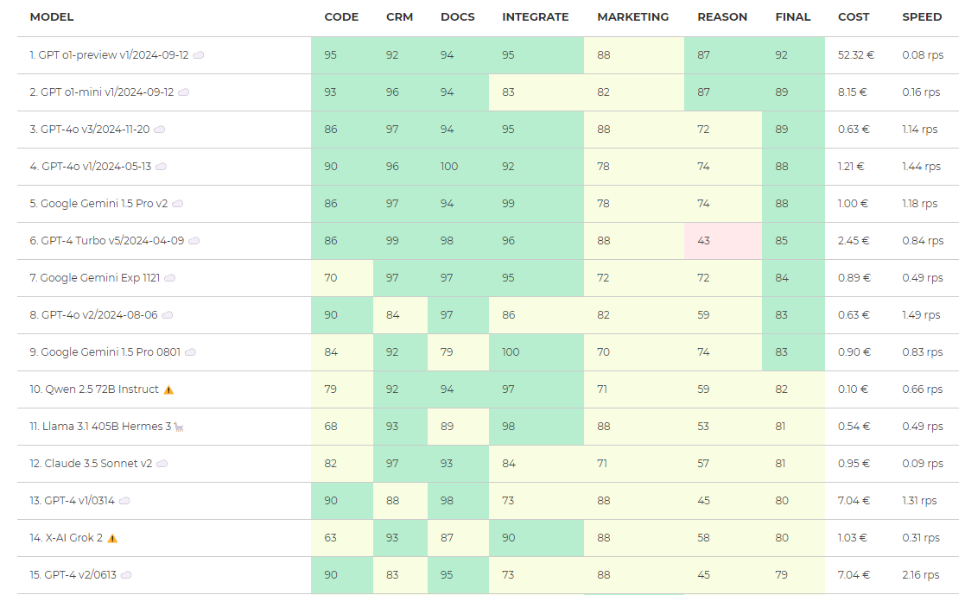Image resolution: width=965 pixels, height=595 pixels.
Task: Click the cloud icon next to GPT-4 v1/0314
Action: pyautogui.click(x=124, y=501)
